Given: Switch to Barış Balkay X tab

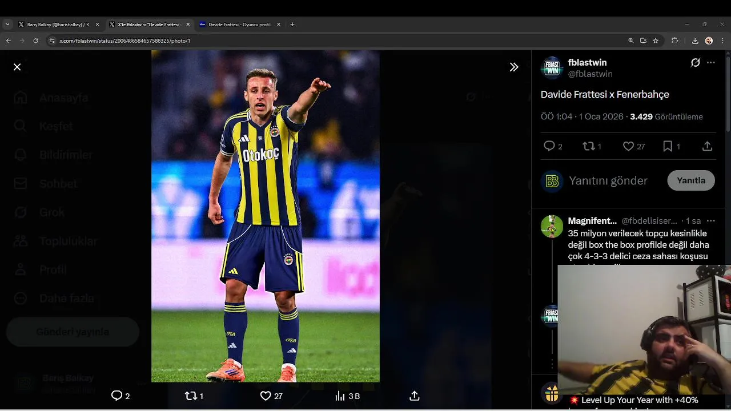Looking at the screenshot, I should point(57,25).
